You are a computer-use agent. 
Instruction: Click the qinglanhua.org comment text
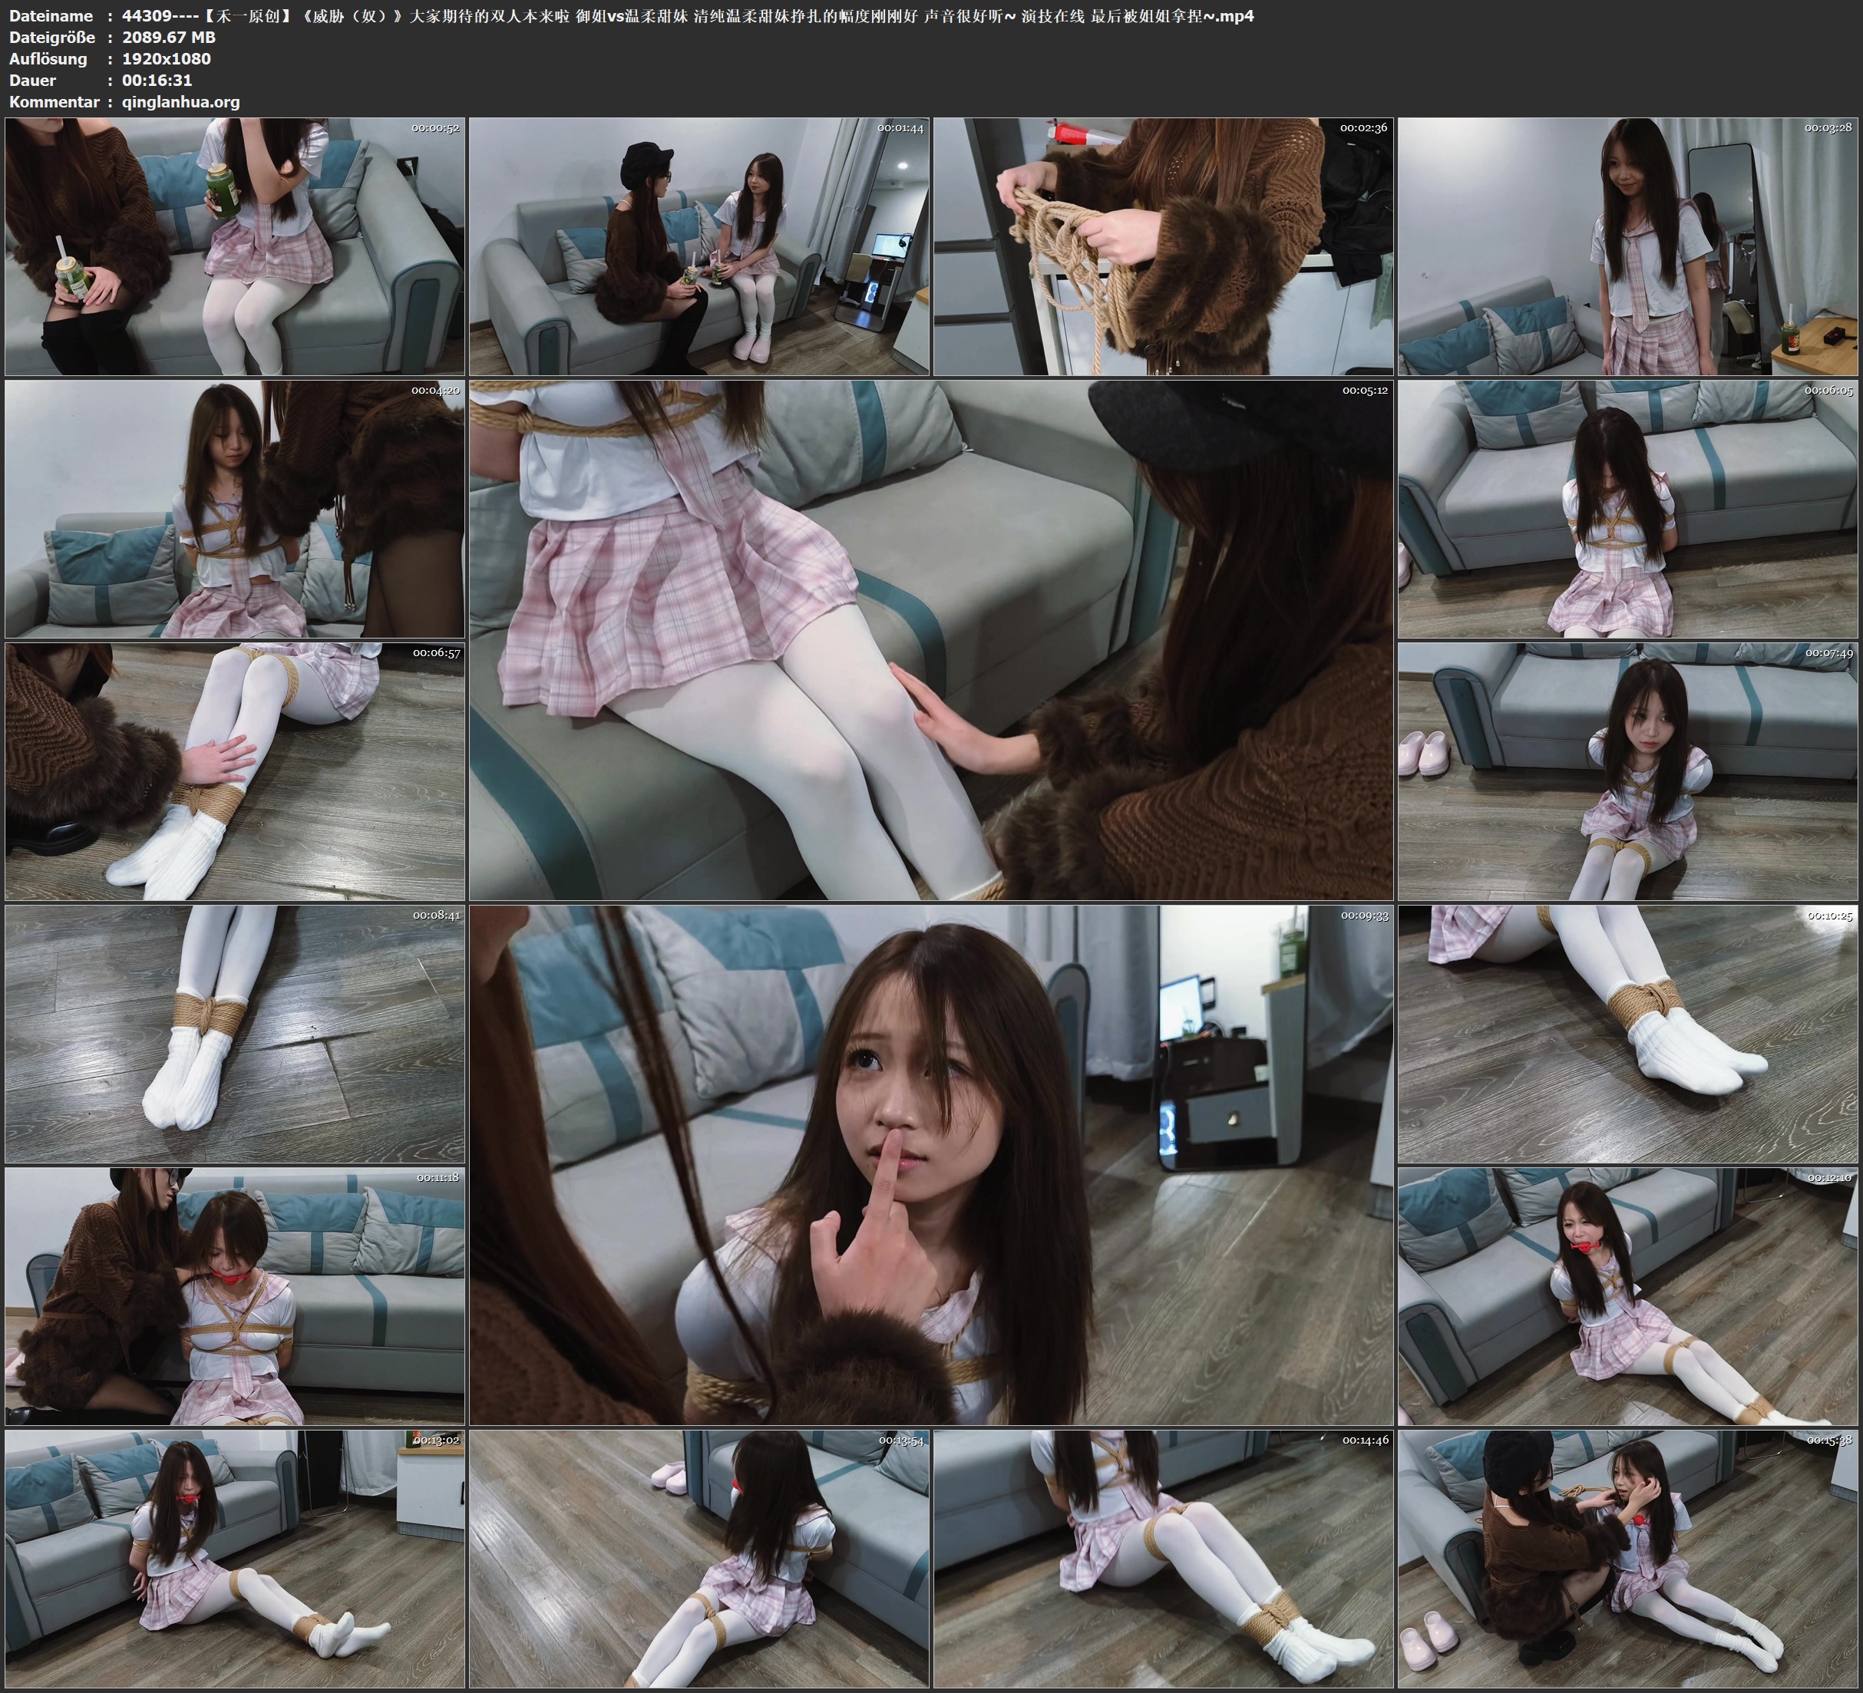click(180, 101)
